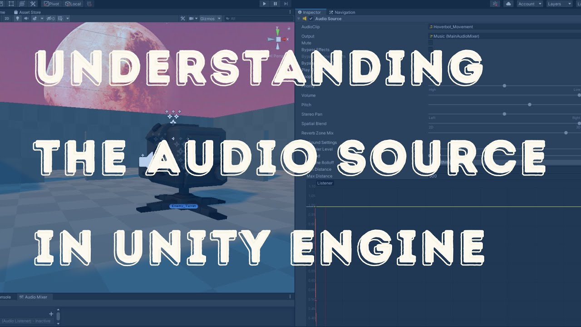The image size is (581, 327).
Task: Select the Enemy_Turret label in scene
Action: (x=184, y=206)
